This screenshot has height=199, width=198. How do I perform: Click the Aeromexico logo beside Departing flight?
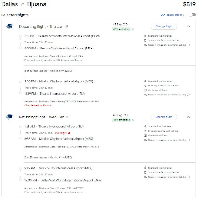tap(9, 26)
